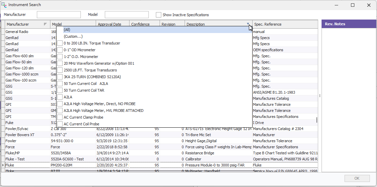Image resolution: width=377 pixels, height=187 pixels.
Task: Select (All) in the Description filter list
Action: 67,30
